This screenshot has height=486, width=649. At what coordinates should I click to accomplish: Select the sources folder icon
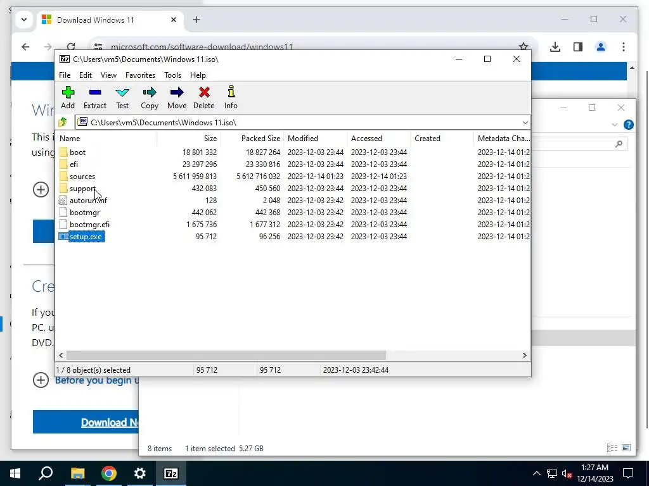(63, 176)
